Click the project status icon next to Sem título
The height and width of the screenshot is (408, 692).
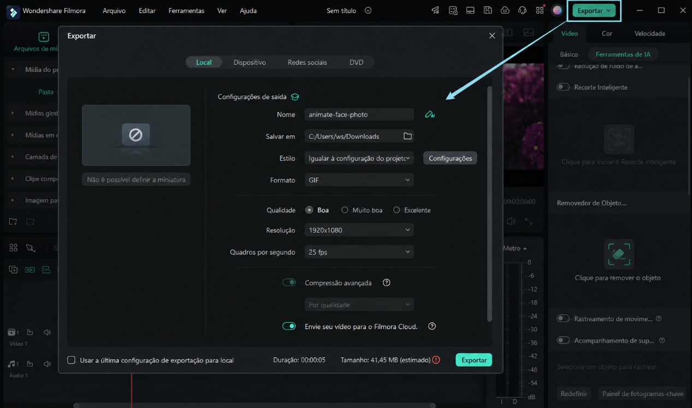(368, 10)
